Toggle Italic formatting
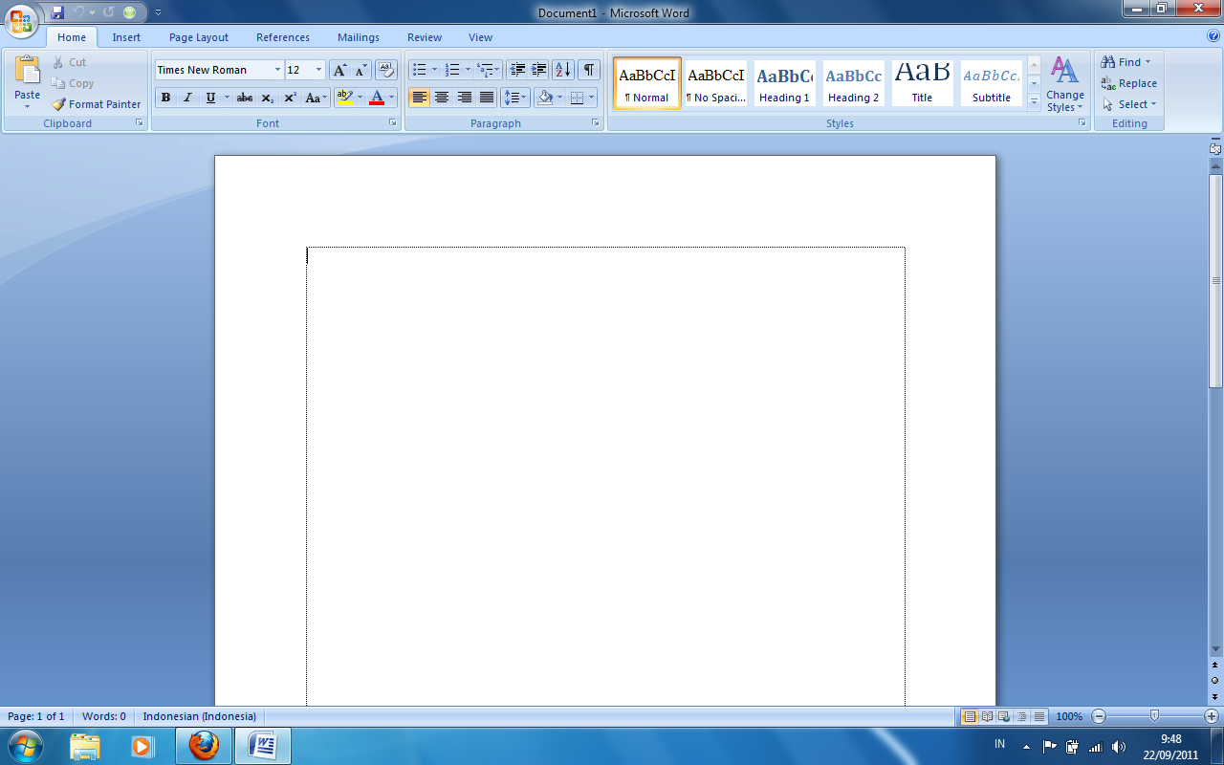 coord(187,98)
